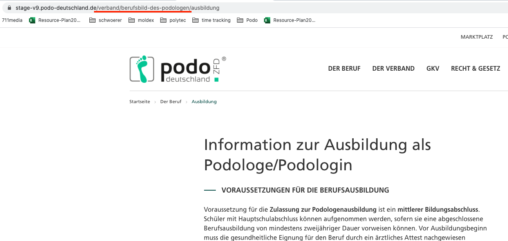Expand the polytec bookmark folder
This screenshot has width=508, height=241.
(173, 20)
